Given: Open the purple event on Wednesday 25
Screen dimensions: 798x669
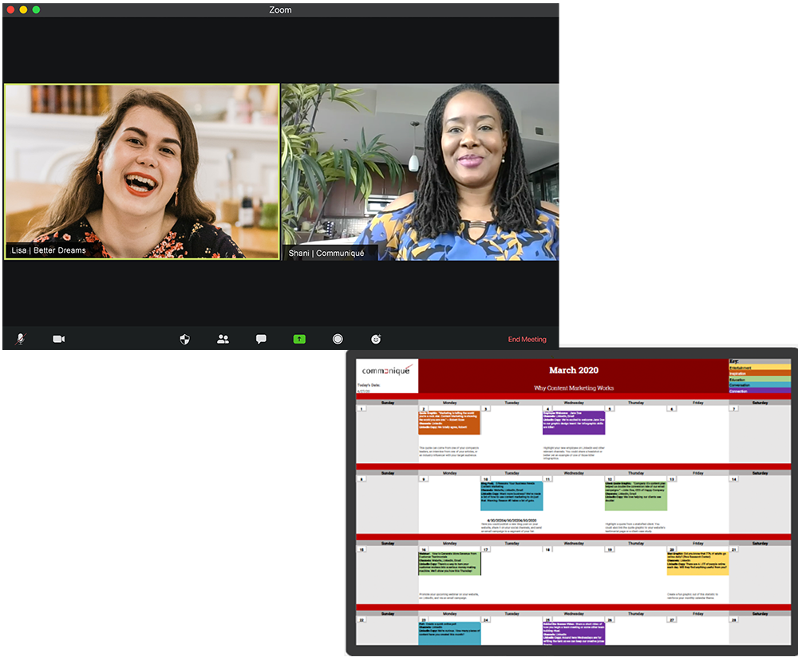Looking at the screenshot, I should [574, 633].
